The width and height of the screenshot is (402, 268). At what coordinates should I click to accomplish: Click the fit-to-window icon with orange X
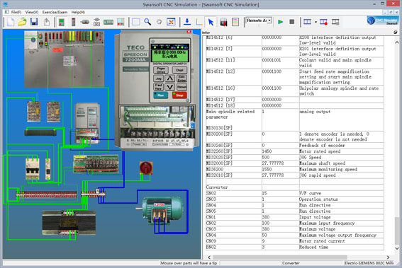click(171, 22)
